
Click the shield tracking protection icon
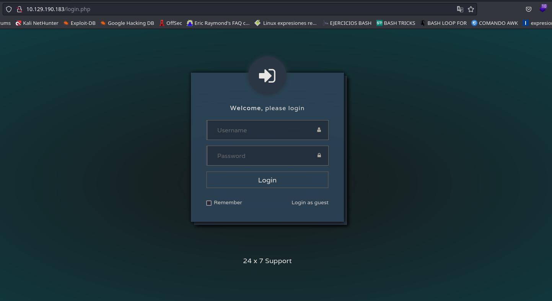click(x=9, y=9)
